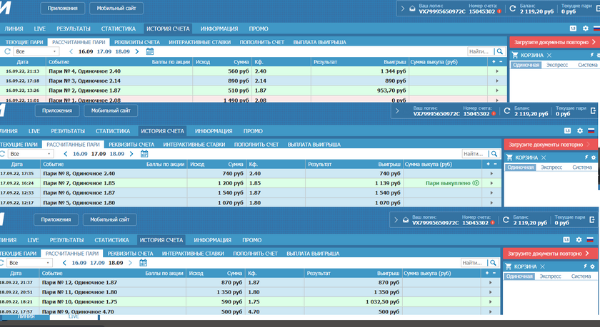Click the Мобильный сайт button in the middle screenshot

(x=111, y=110)
